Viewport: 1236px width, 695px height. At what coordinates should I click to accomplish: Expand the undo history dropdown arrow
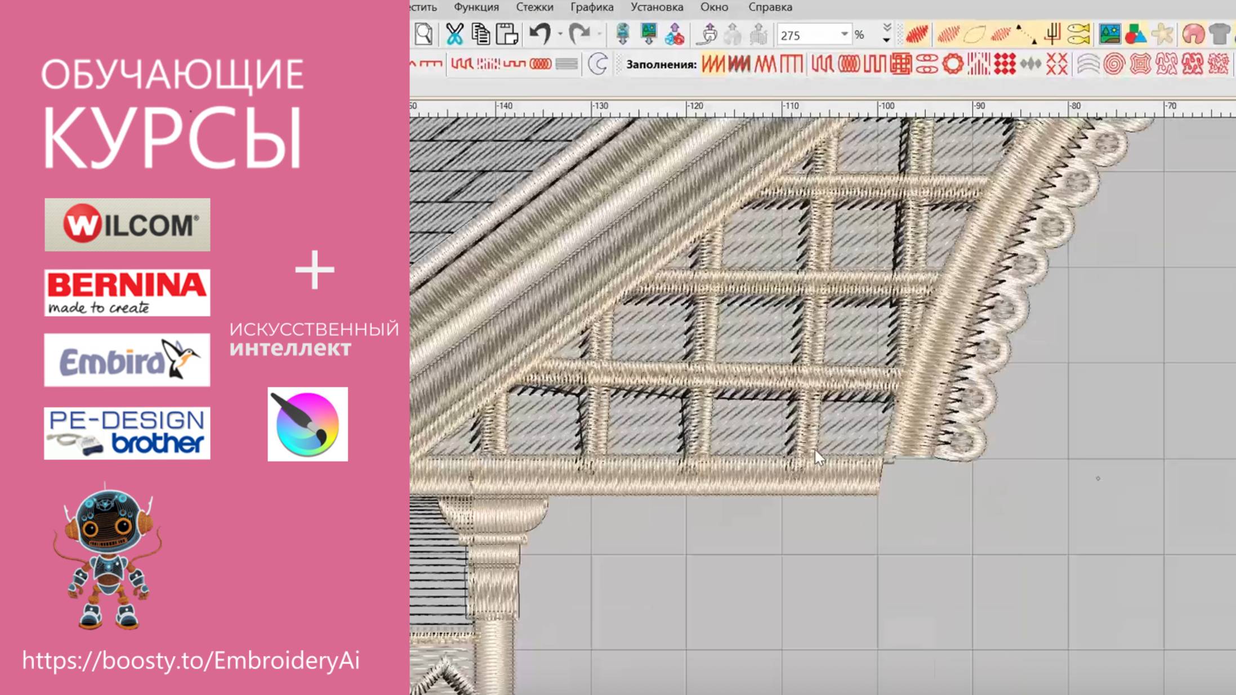coord(560,34)
